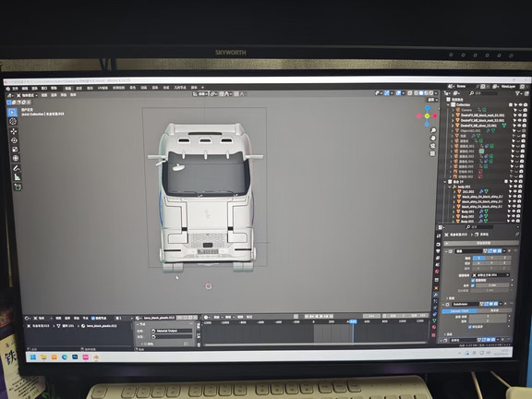Hide the Collection eye icon in outliner
Image resolution: width=532 pixels, height=399 pixels.
pos(521,105)
